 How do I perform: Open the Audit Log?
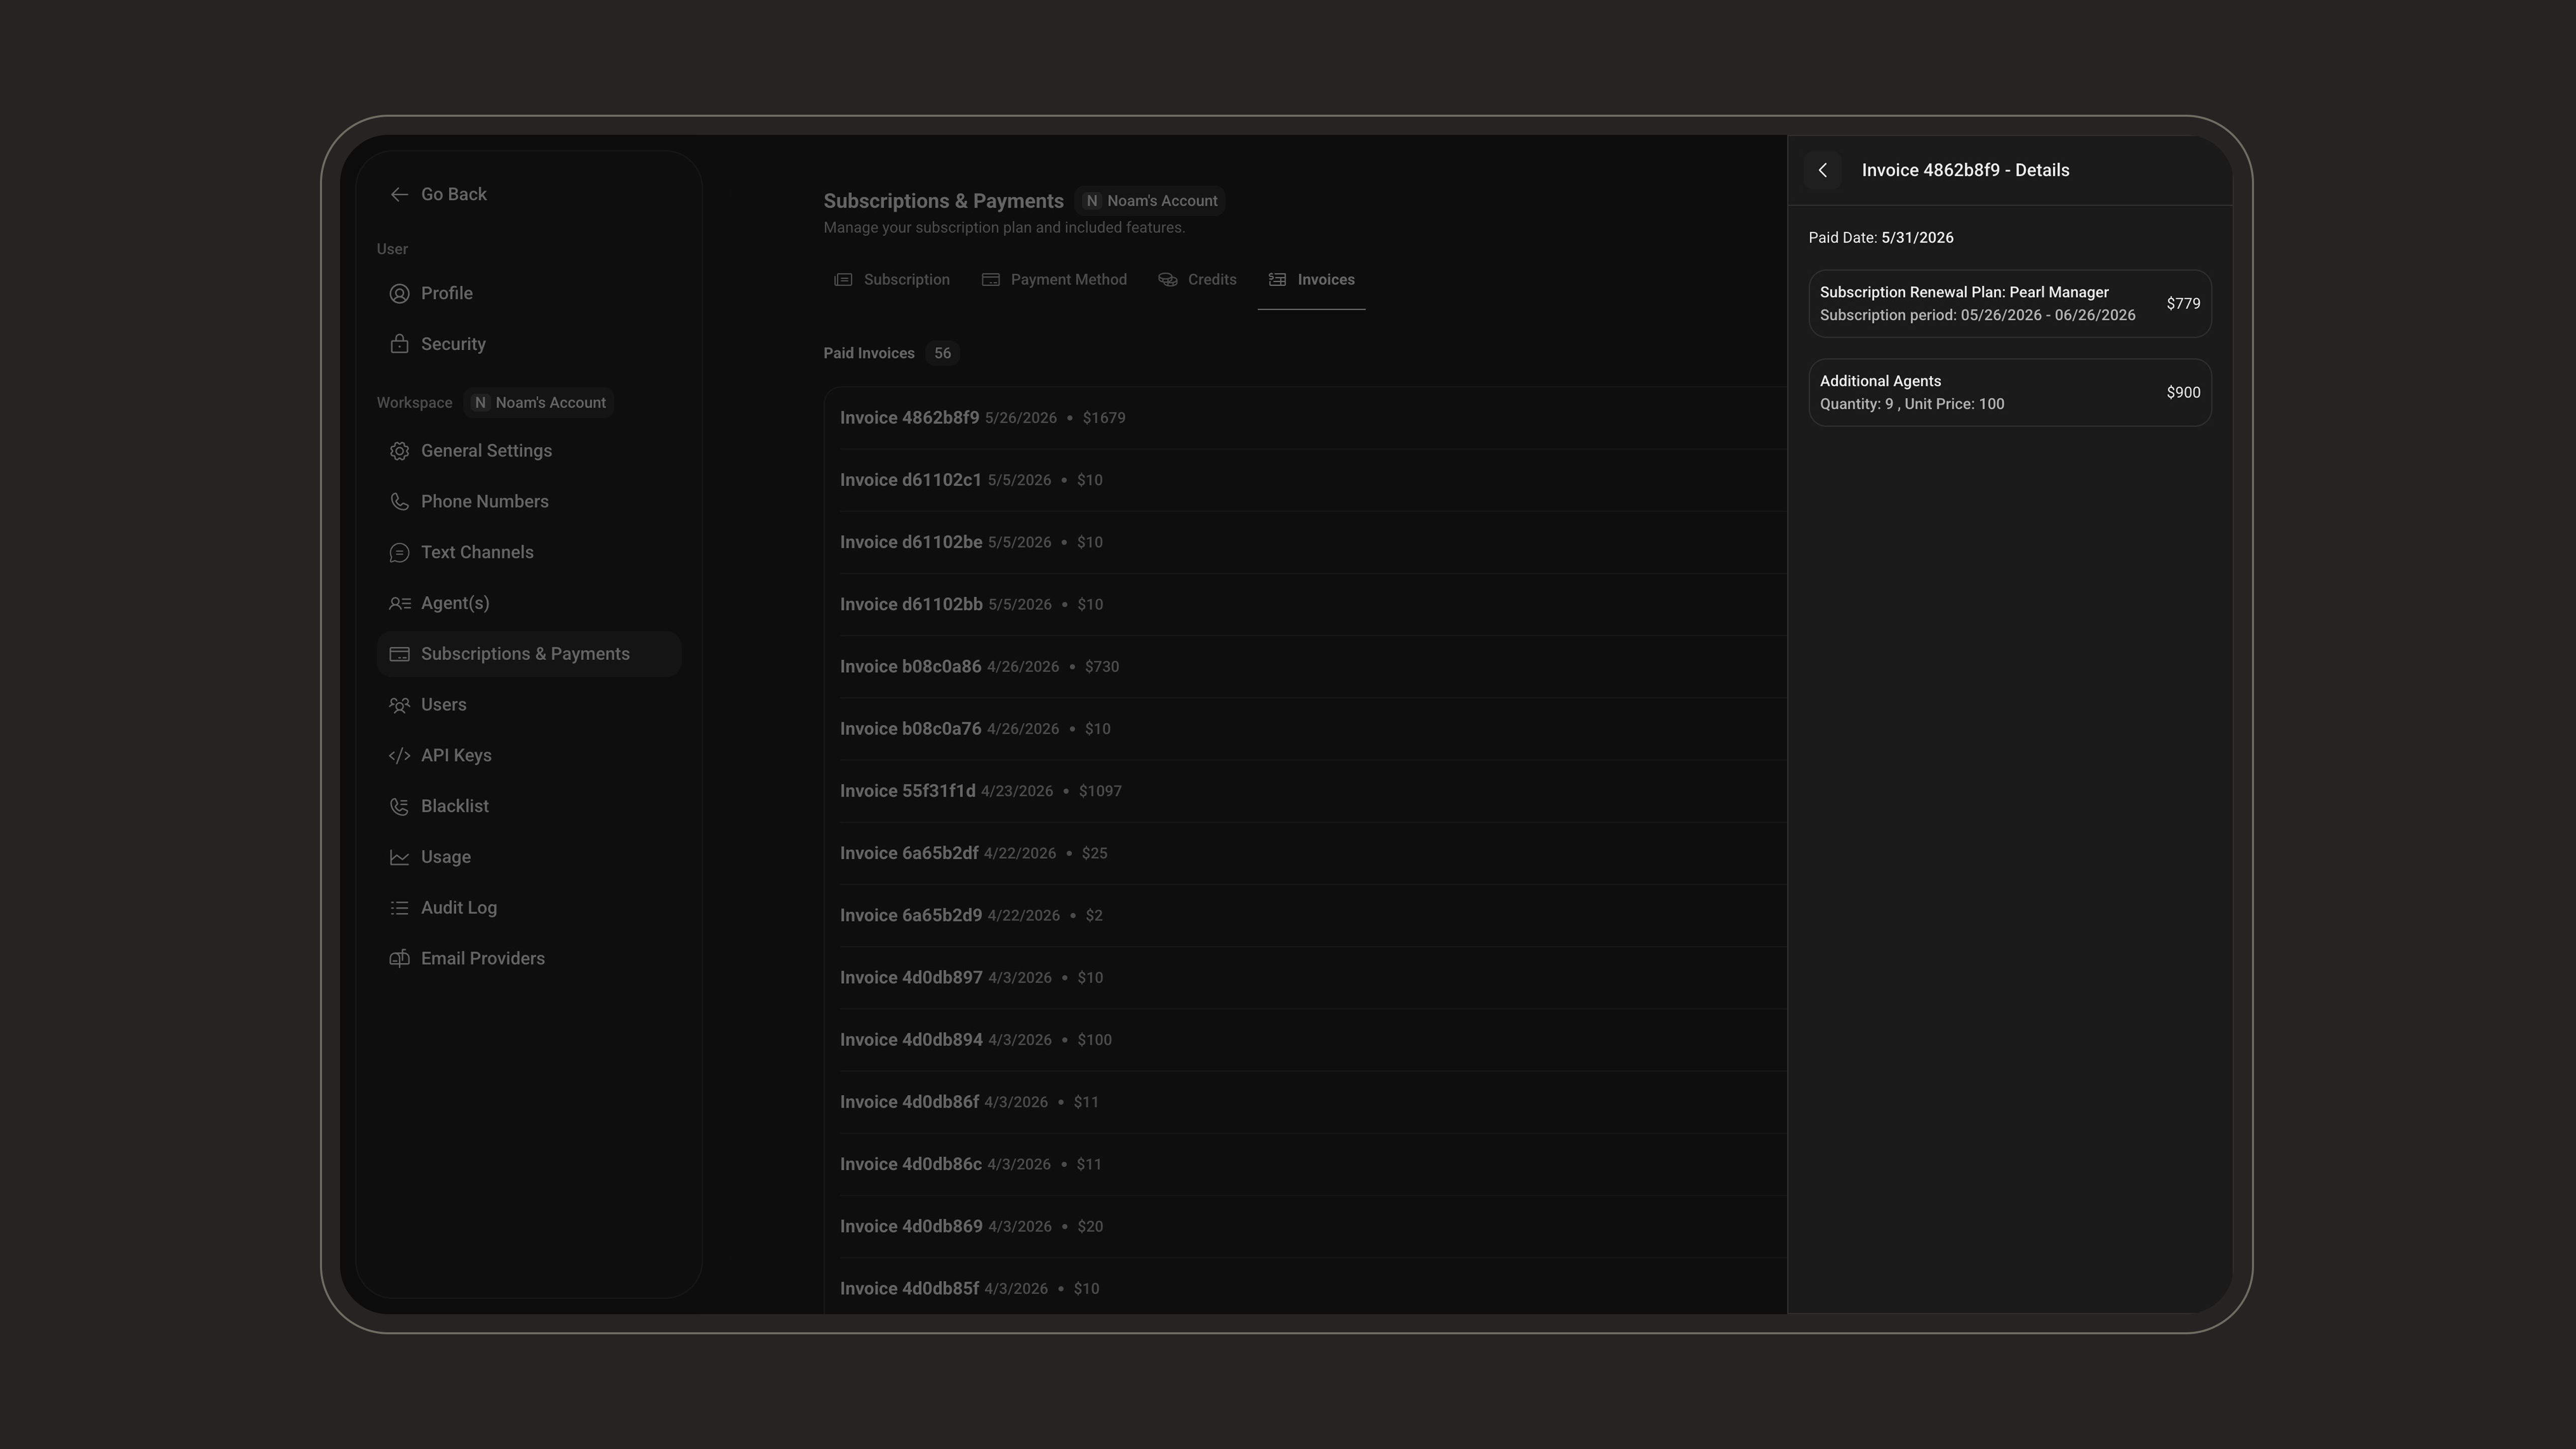[x=529, y=908]
